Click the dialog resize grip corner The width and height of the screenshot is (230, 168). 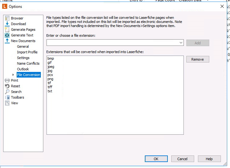(225, 164)
